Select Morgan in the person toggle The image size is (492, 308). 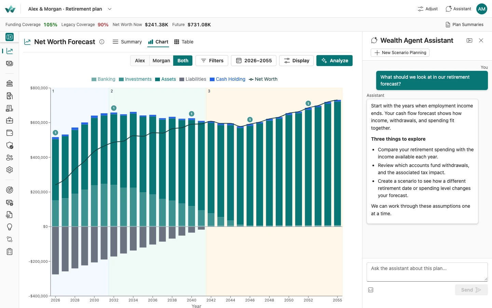[x=161, y=61]
